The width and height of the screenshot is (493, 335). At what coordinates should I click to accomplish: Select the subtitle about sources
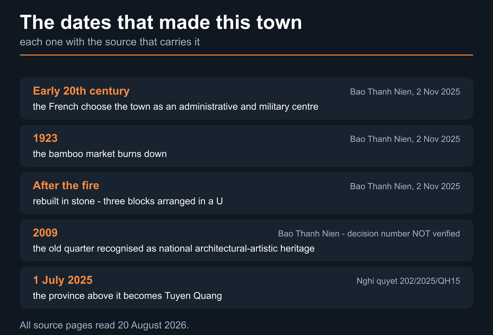coord(110,42)
